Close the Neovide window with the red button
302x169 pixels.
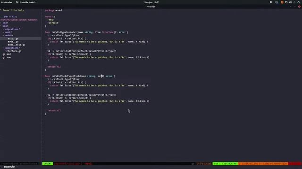tap(299, 7)
